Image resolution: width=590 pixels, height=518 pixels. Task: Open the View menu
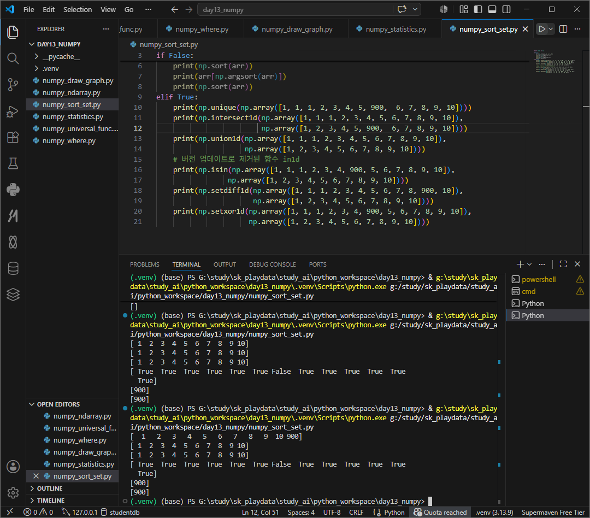108,9
